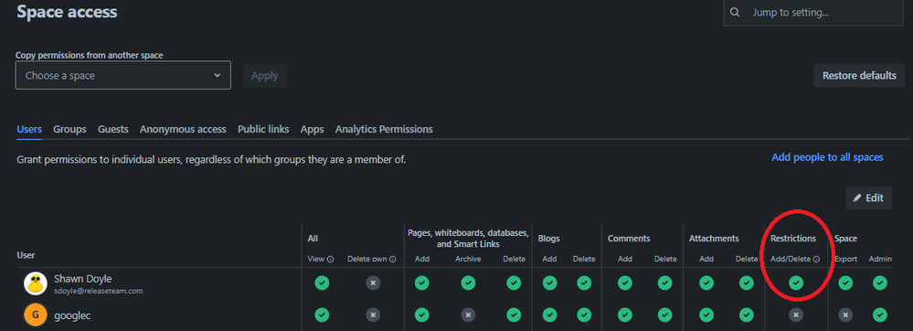Click the Jump to setting search field
Screen dimensions: 913x331
(x=813, y=12)
